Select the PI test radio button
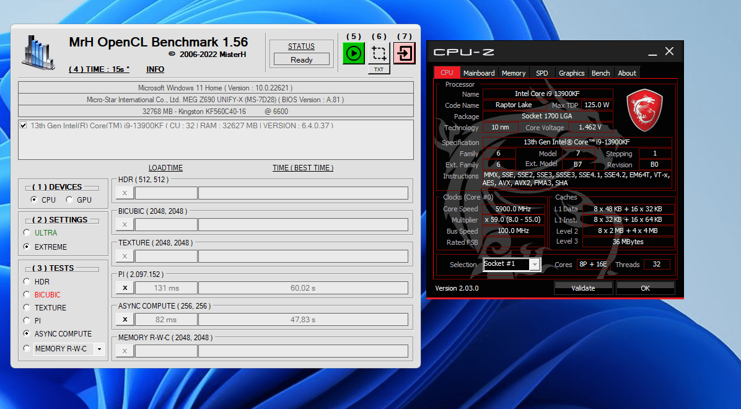This screenshot has width=741, height=409. point(27,320)
